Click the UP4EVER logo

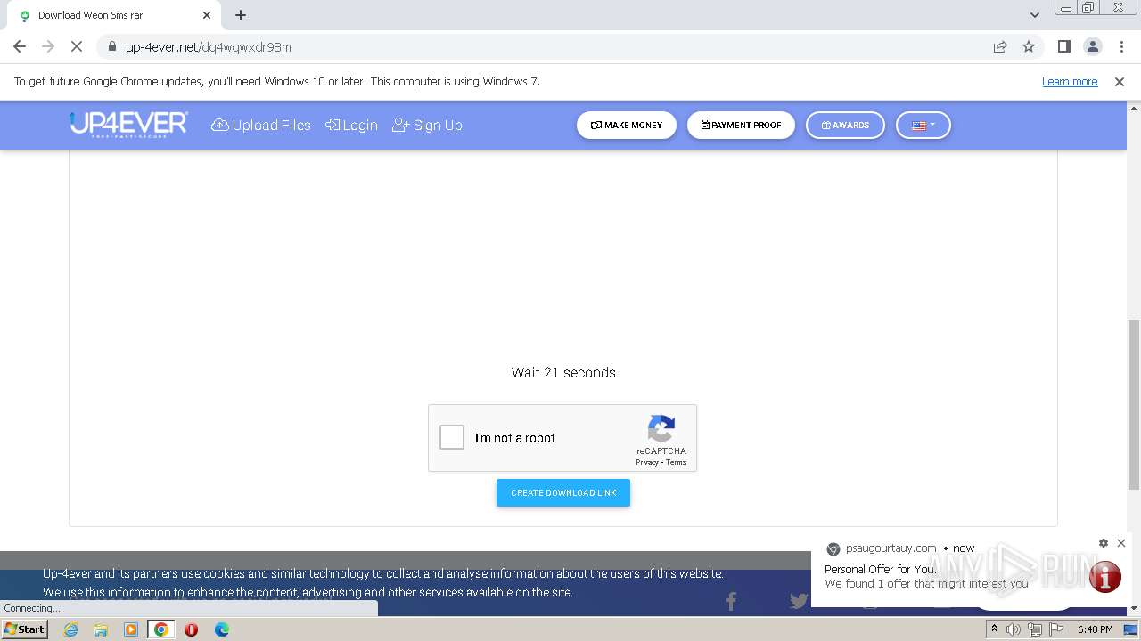[x=128, y=124]
